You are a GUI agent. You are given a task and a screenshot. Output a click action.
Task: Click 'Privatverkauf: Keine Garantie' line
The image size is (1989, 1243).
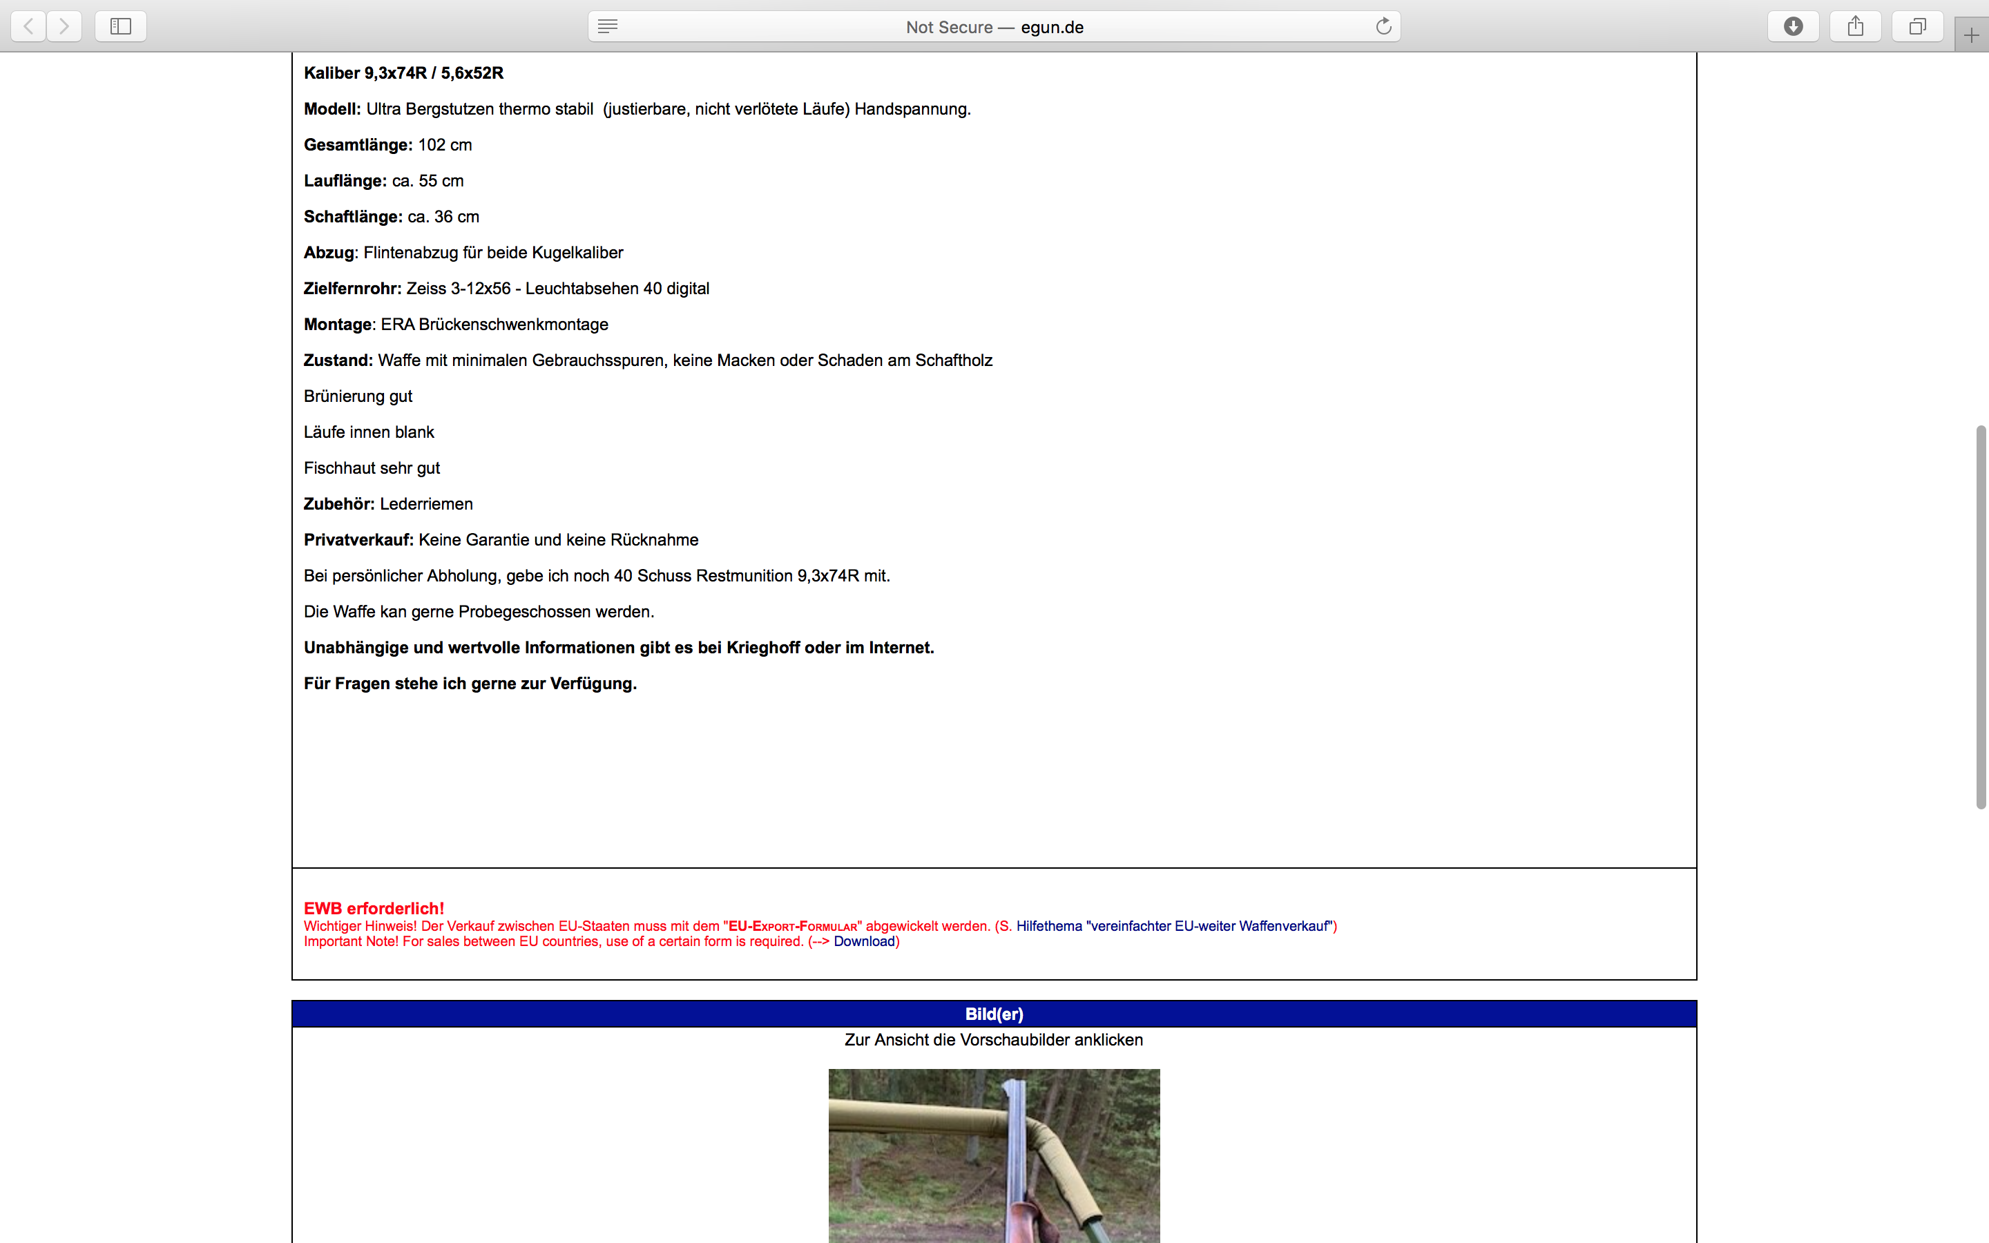[x=501, y=539]
